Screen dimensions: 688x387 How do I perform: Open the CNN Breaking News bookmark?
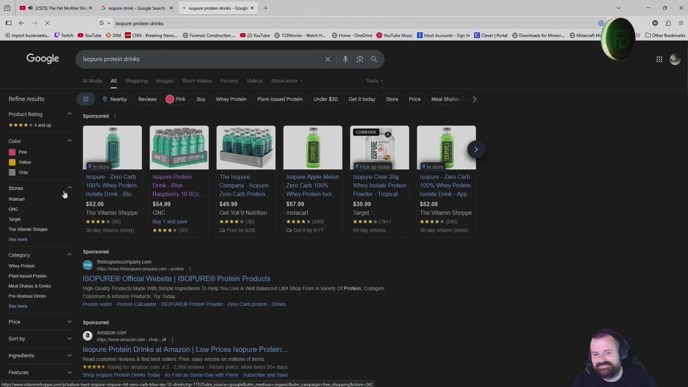point(152,35)
